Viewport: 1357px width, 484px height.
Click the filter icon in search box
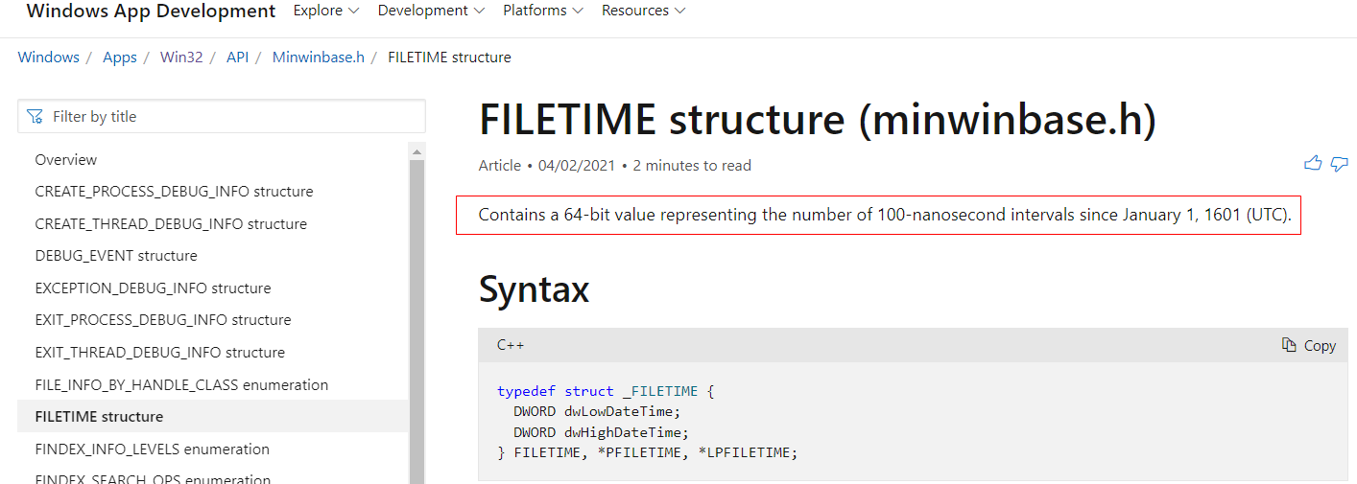click(36, 117)
